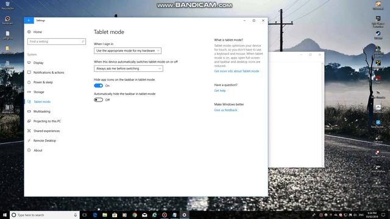Select Bandicam desktop shortcut

click(7, 20)
